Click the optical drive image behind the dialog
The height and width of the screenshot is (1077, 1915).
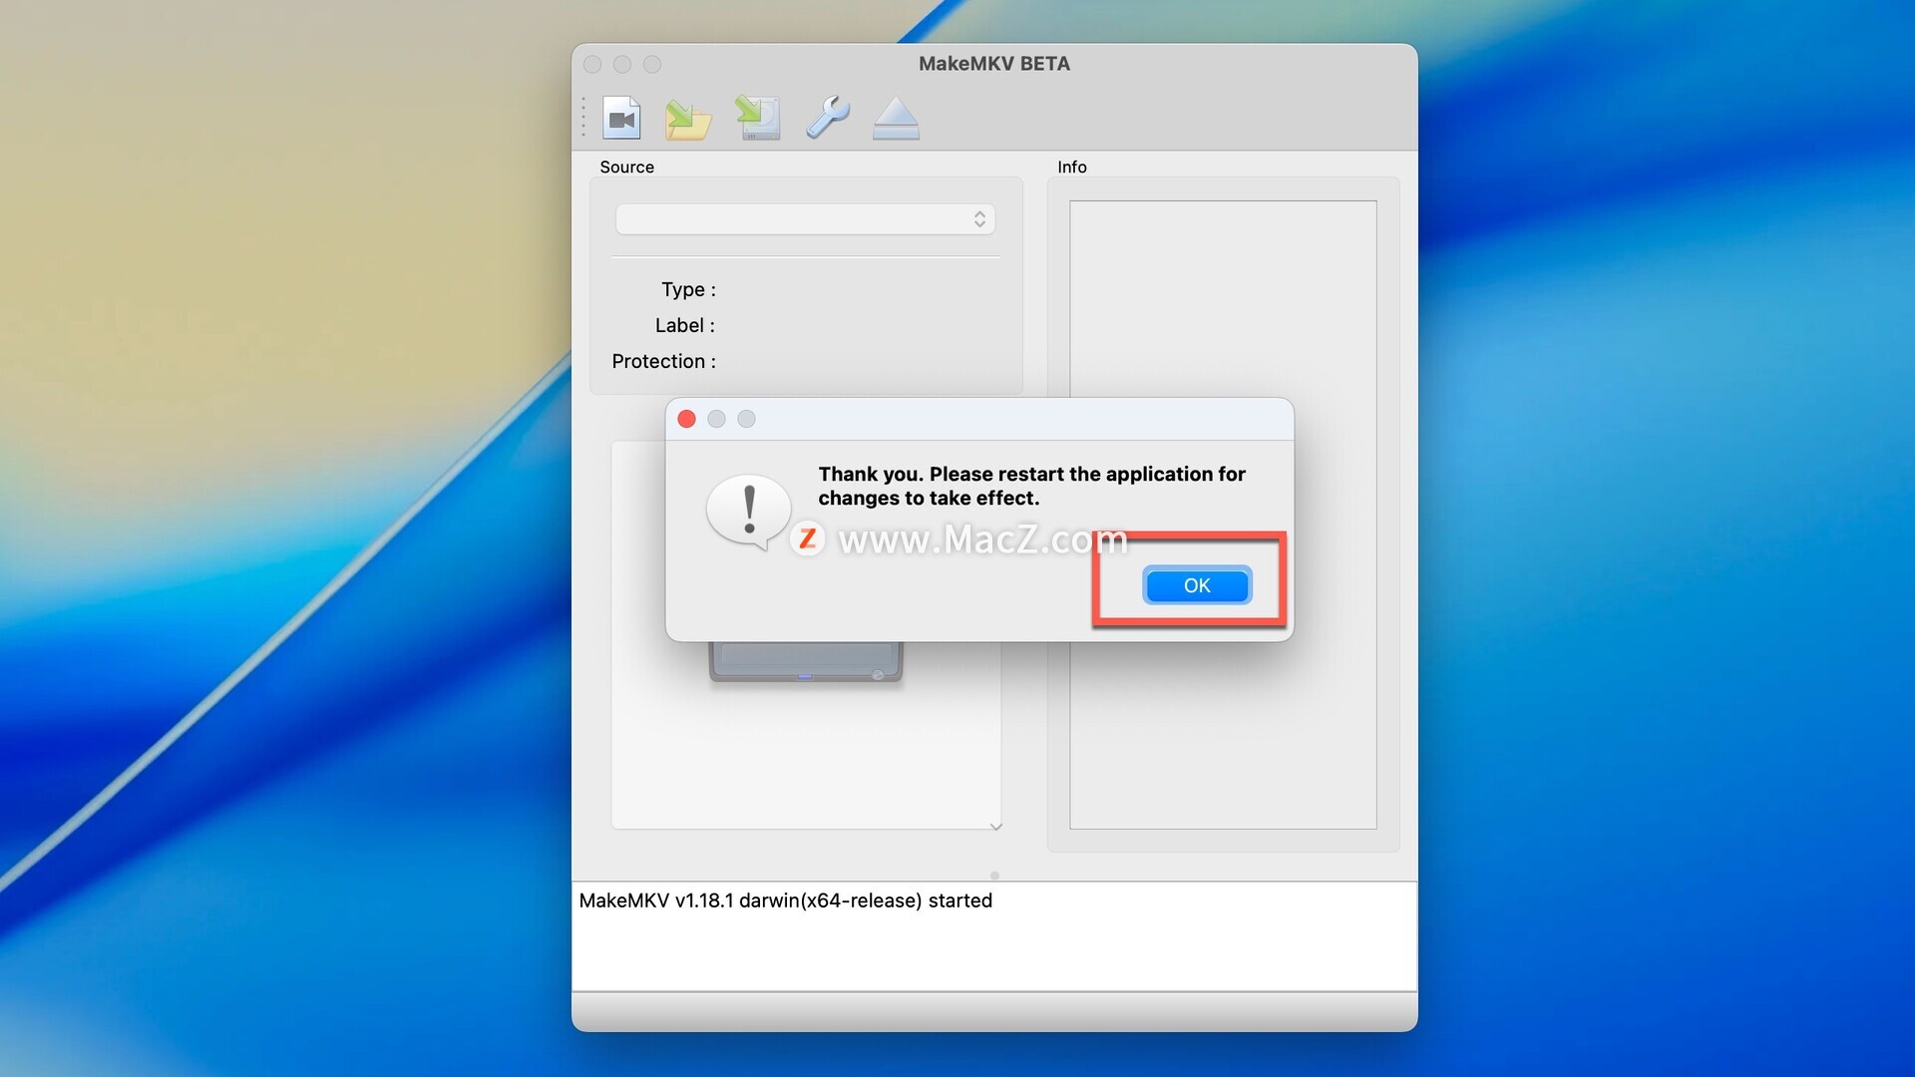(x=805, y=662)
